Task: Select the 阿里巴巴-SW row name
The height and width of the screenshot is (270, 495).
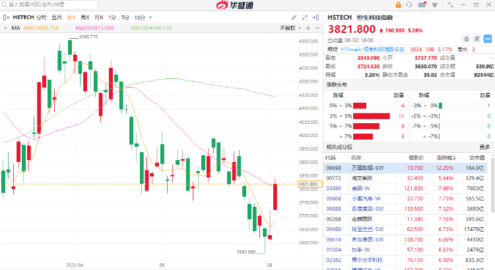Action: (x=368, y=229)
